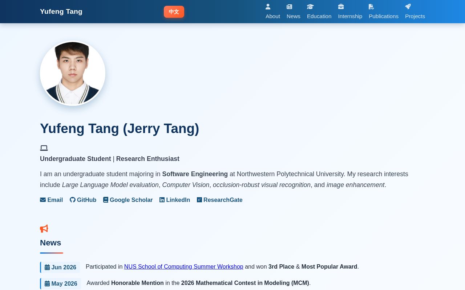The height and width of the screenshot is (290, 465).
Task: Click the May 2026 date badge
Action: tap(60, 284)
